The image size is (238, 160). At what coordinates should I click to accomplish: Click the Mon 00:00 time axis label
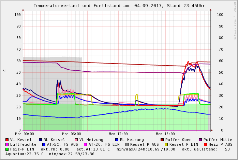[x=25, y=134]
